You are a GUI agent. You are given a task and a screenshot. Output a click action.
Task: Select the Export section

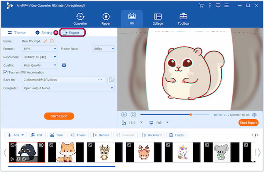pos(73,33)
